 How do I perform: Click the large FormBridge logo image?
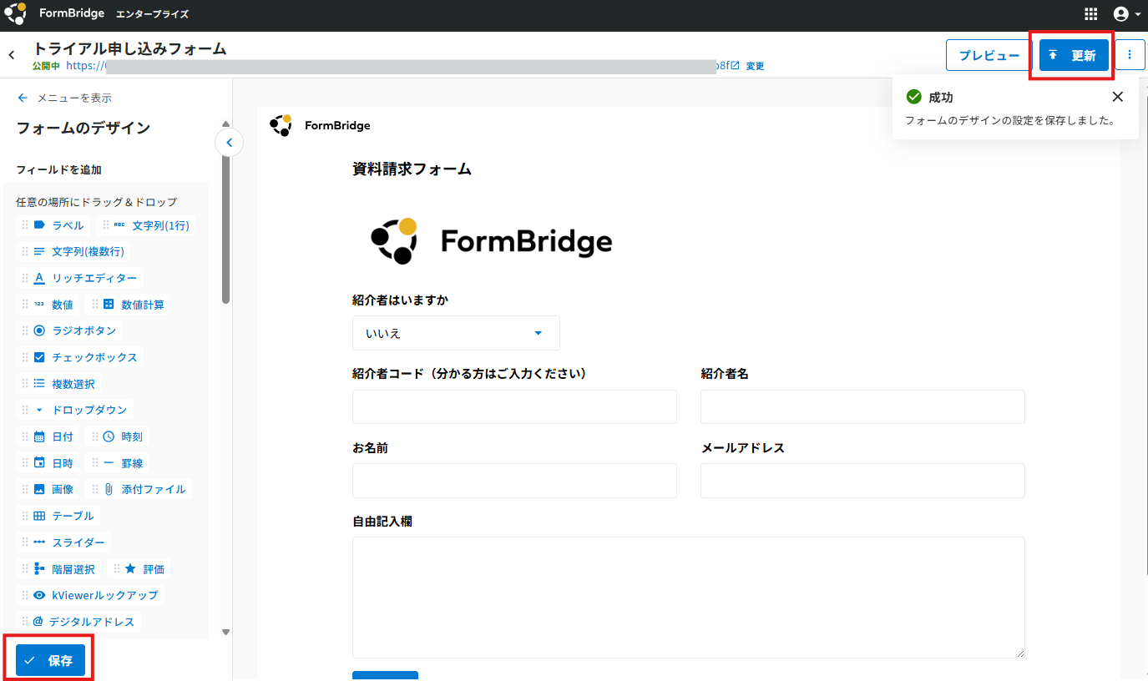click(491, 241)
